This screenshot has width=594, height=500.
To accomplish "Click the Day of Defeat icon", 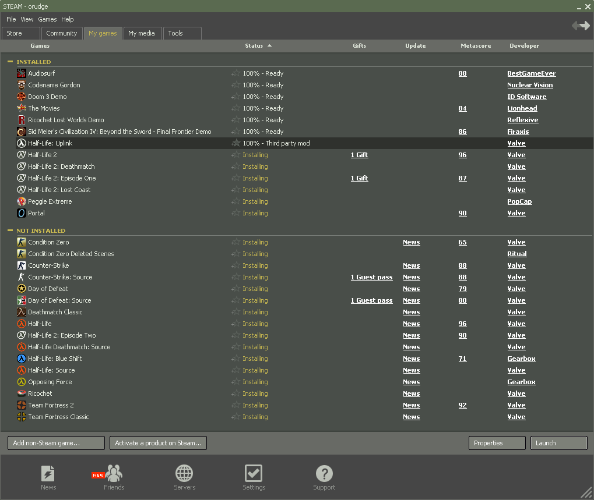I will click(x=22, y=289).
